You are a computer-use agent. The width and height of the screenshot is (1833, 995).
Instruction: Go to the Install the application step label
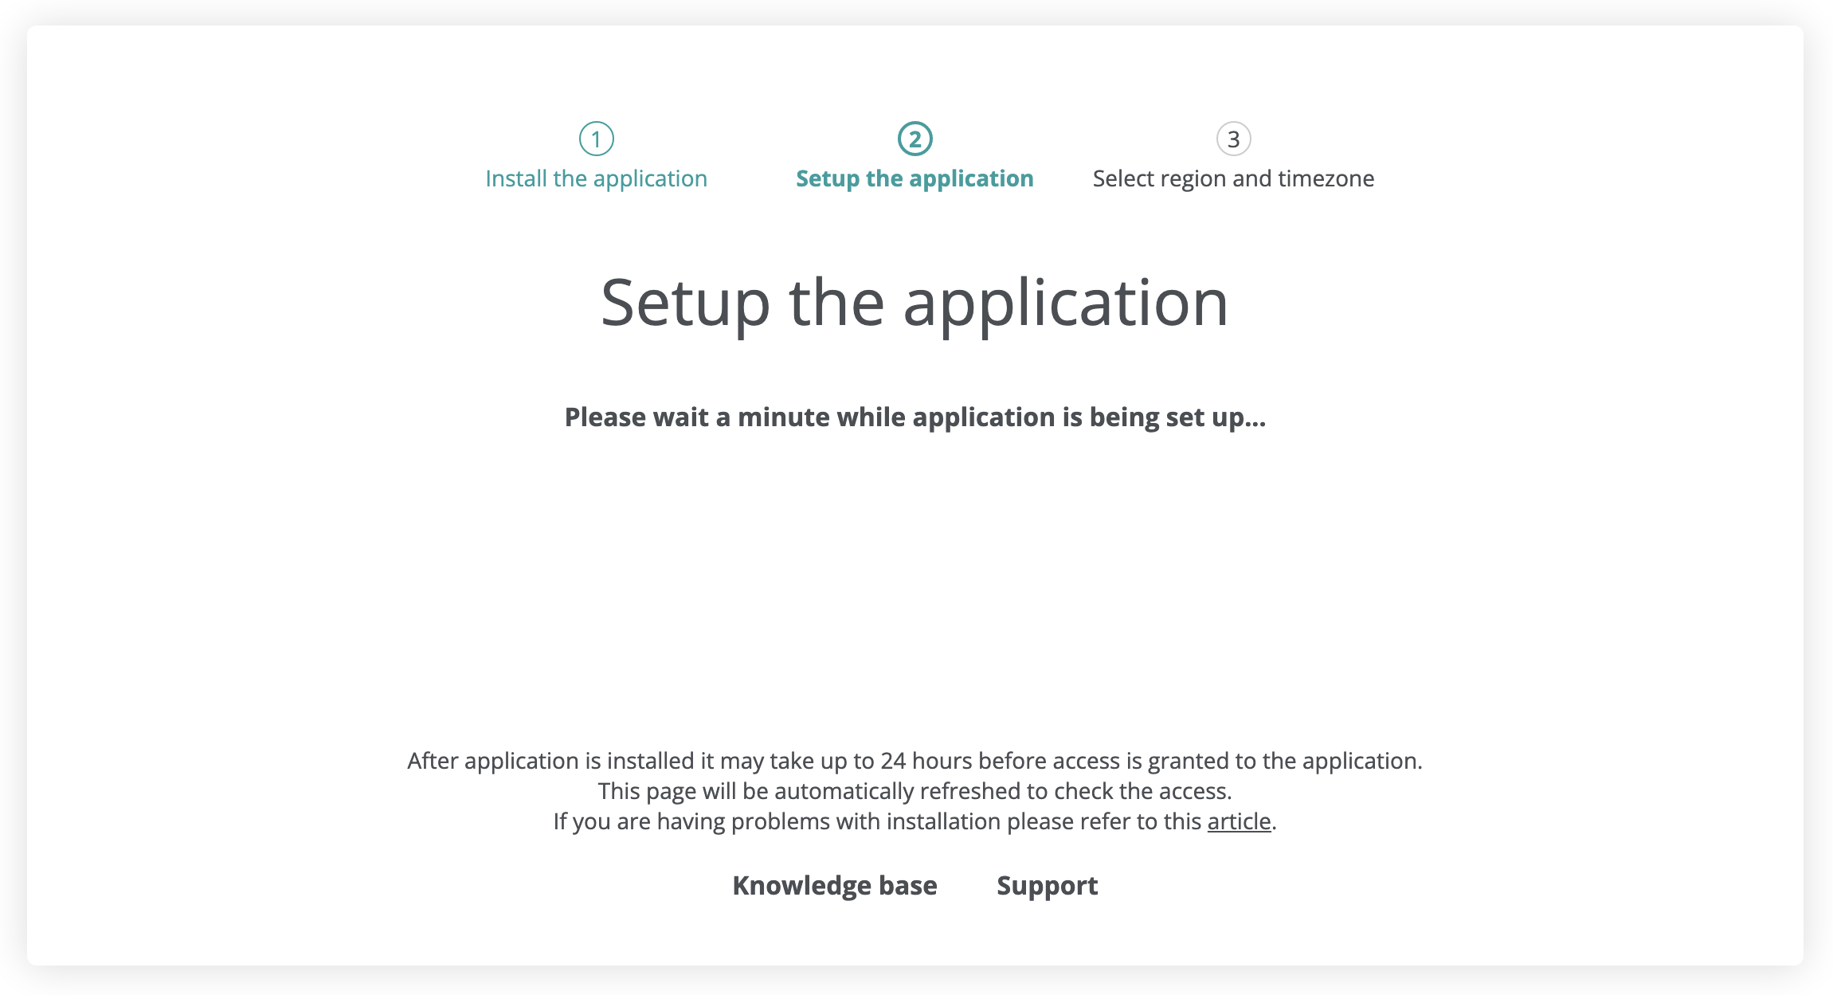[596, 178]
